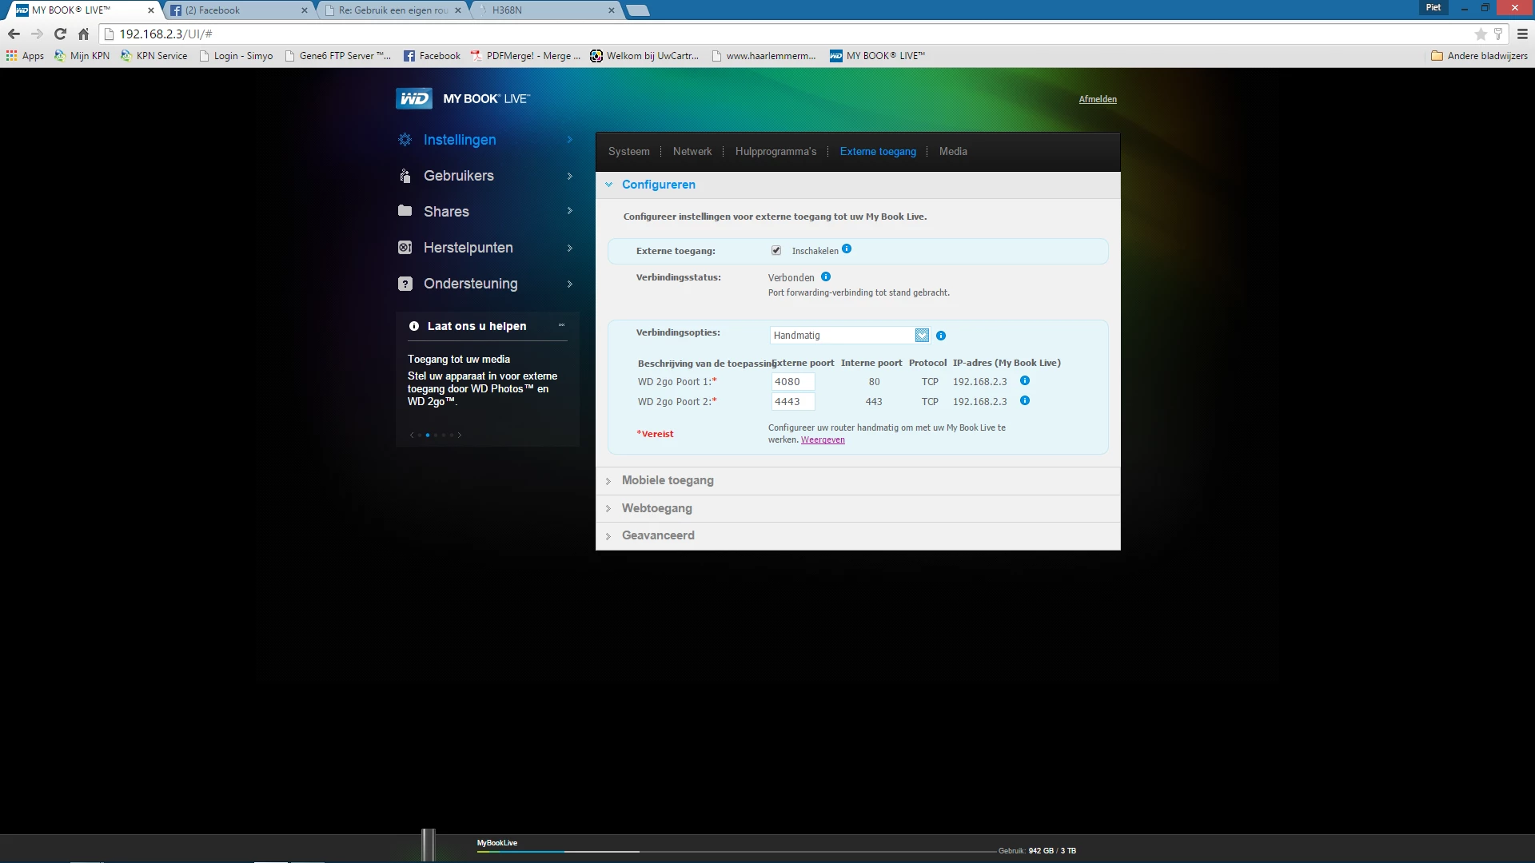Click the WD 2go Poort 1 external port field

tap(792, 382)
